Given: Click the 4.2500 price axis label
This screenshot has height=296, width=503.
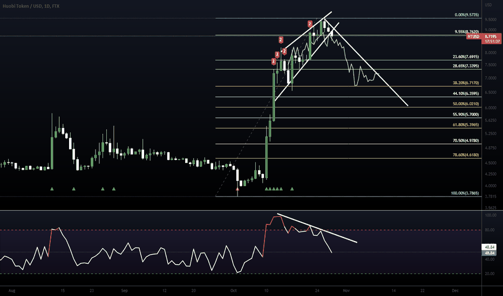Looking at the screenshot, I should pos(491,174).
